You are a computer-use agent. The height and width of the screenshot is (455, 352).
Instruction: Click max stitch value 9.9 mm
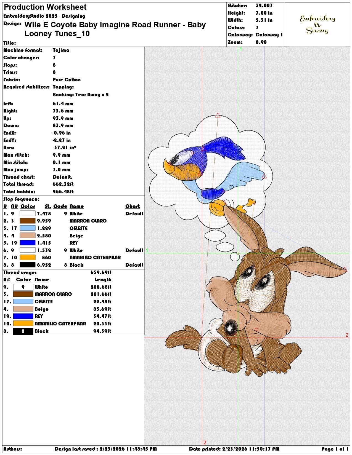click(62, 155)
